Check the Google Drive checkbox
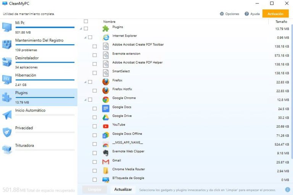 tap(95, 118)
